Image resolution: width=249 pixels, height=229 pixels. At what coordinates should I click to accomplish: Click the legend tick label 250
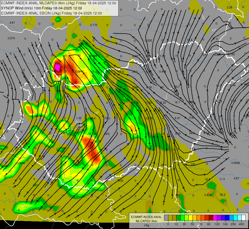coord(233,224)
